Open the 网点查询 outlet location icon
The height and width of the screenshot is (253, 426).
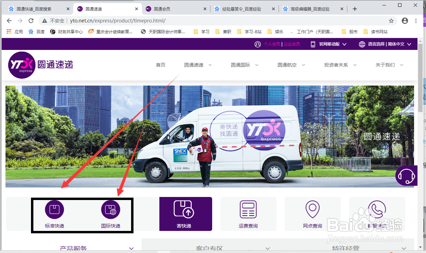coord(313,210)
